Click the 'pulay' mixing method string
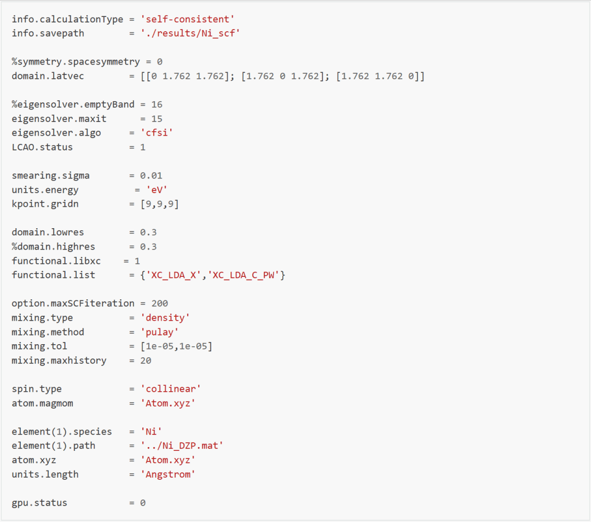 point(159,332)
